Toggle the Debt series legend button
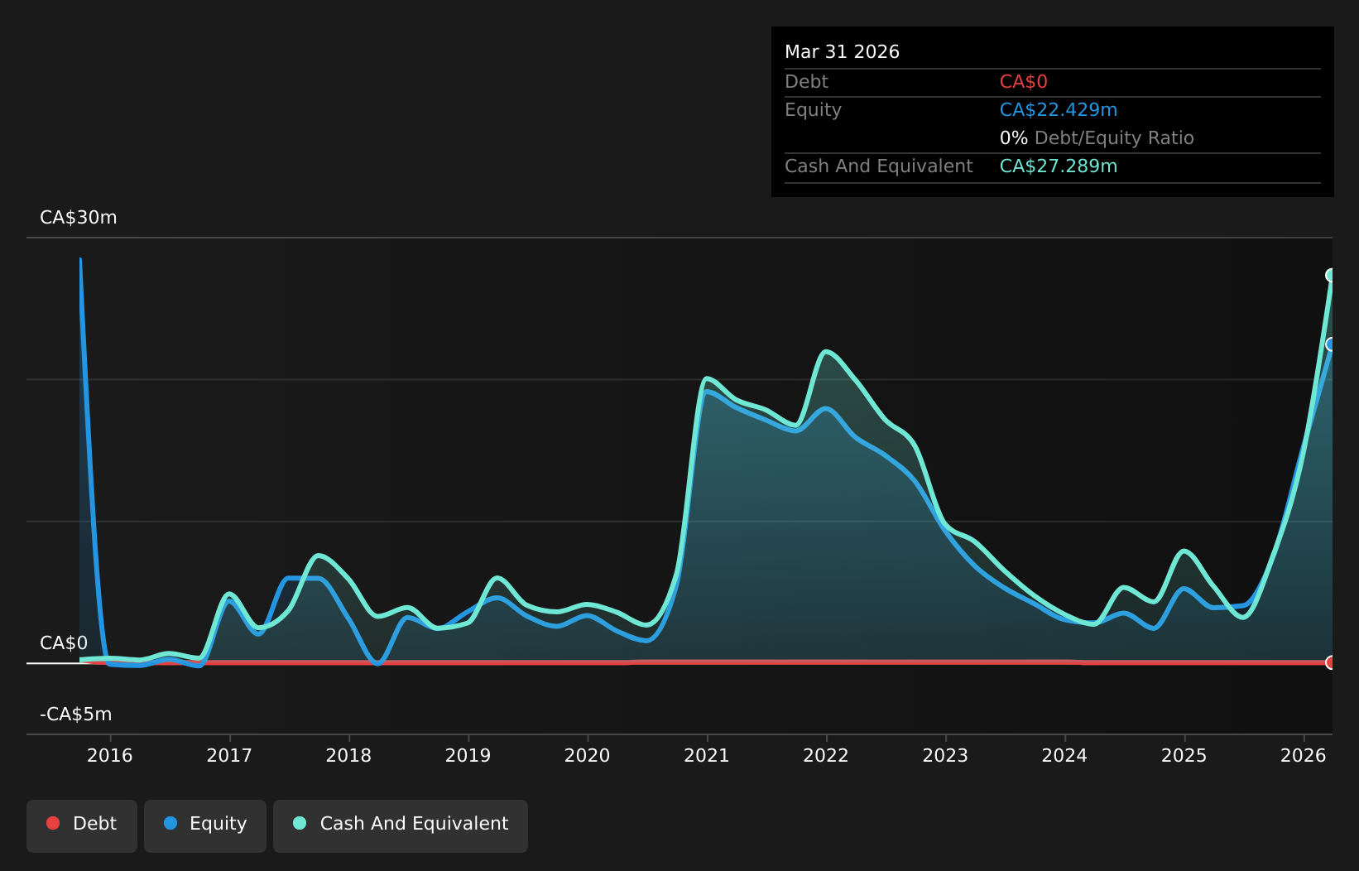Screen dimensions: 1359x871 tap(82, 825)
